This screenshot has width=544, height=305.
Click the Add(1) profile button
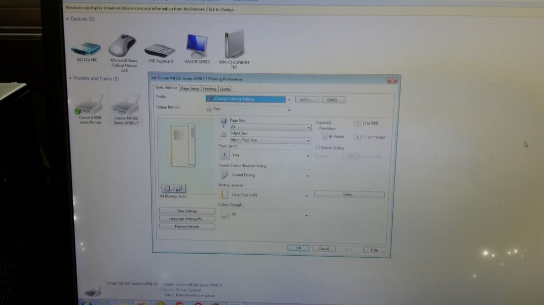[307, 99]
